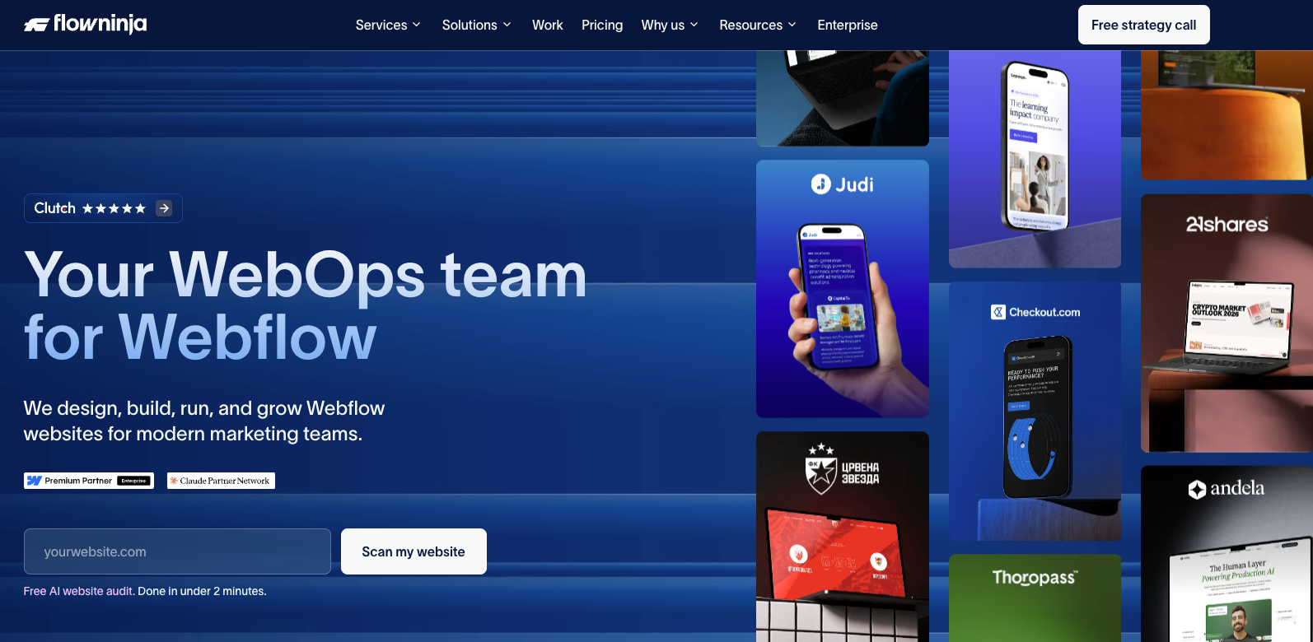Click the Free strategy call button
Image resolution: width=1313 pixels, height=642 pixels.
(x=1143, y=25)
